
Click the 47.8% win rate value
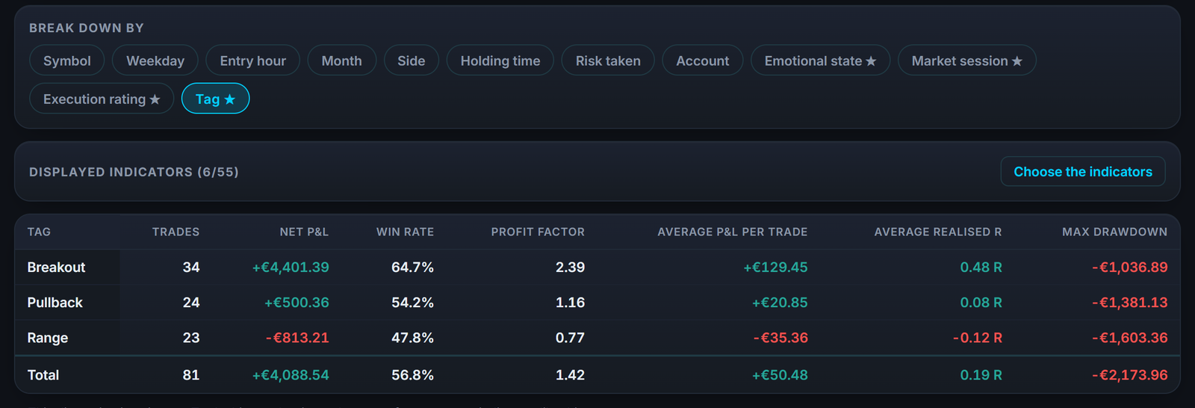pos(412,338)
